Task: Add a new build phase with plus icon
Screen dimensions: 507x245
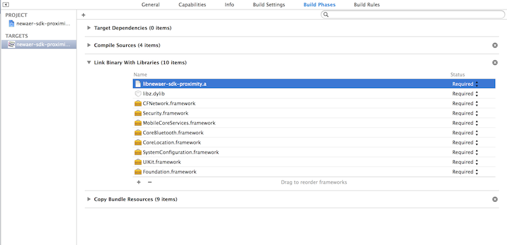Action: [x=84, y=15]
